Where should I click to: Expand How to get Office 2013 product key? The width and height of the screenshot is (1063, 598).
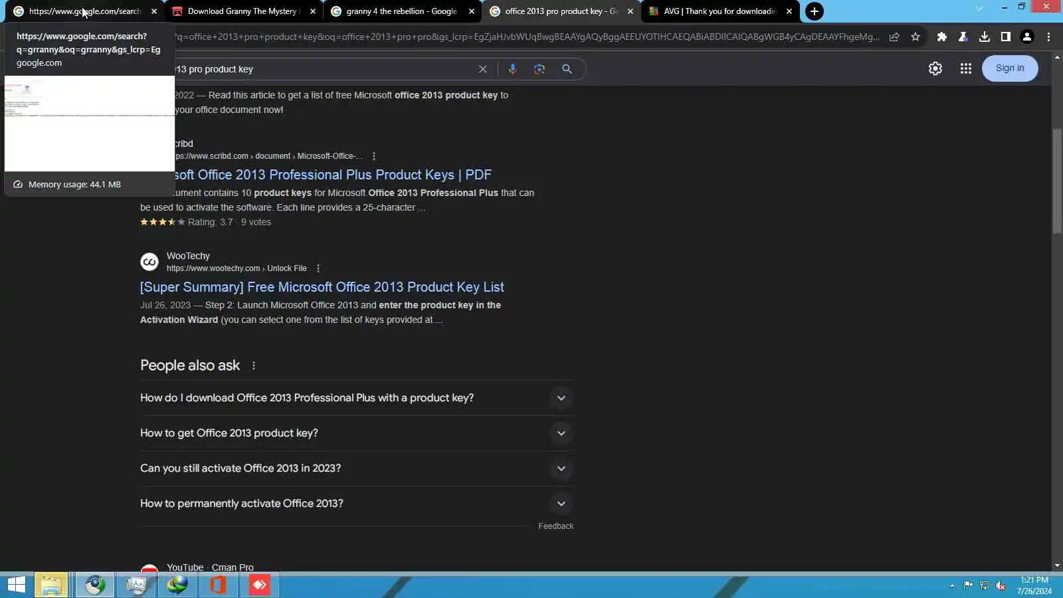(357, 434)
